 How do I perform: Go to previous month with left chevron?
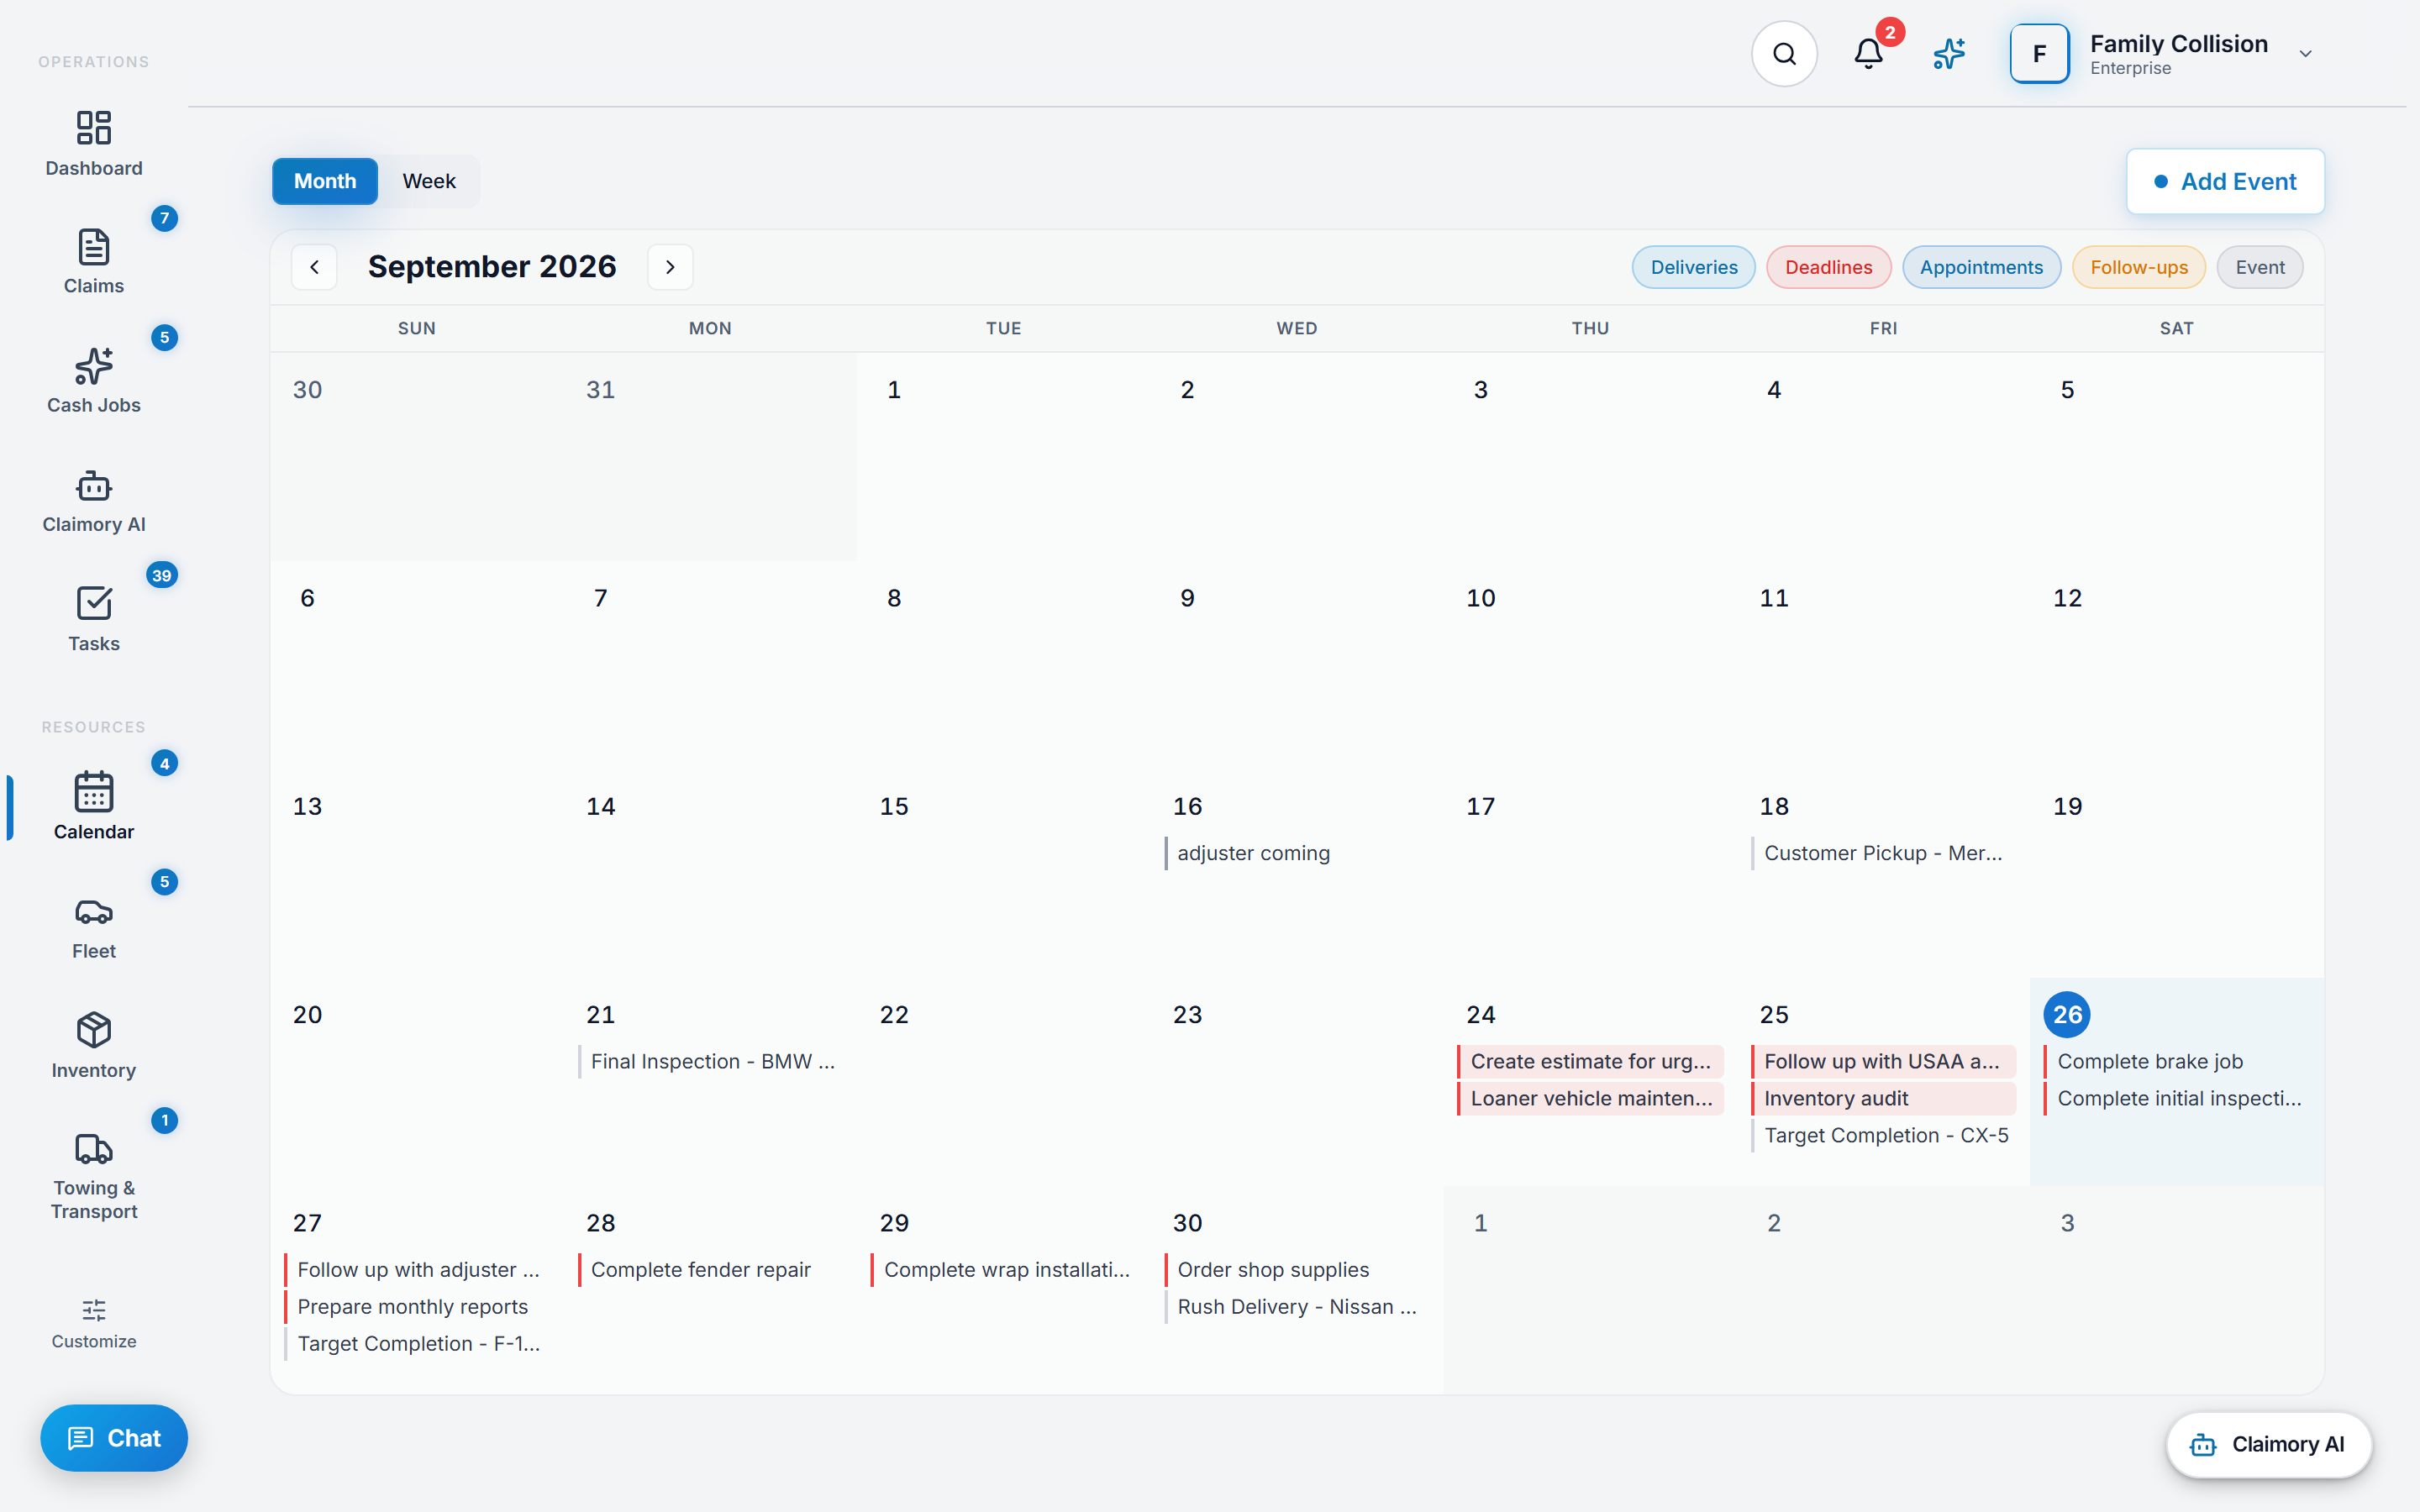click(314, 267)
